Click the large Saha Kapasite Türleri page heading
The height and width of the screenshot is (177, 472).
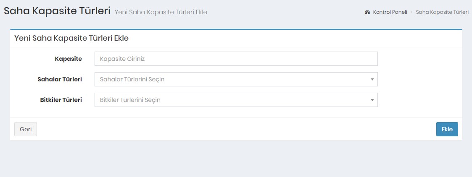tap(57, 11)
